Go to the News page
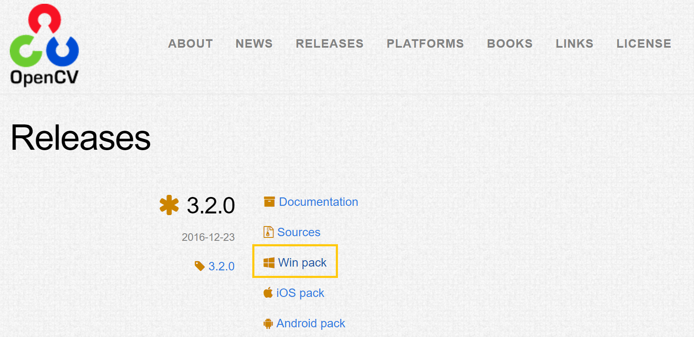Viewport: 694px width, 337px height. [254, 43]
